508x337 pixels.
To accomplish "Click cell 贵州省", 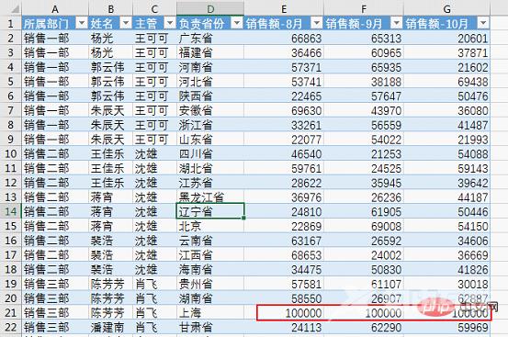I will pos(210,284).
